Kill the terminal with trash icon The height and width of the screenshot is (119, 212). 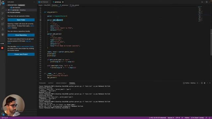click(205, 83)
